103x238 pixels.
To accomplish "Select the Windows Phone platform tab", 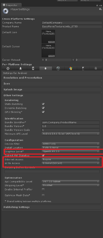I will point(83,68).
